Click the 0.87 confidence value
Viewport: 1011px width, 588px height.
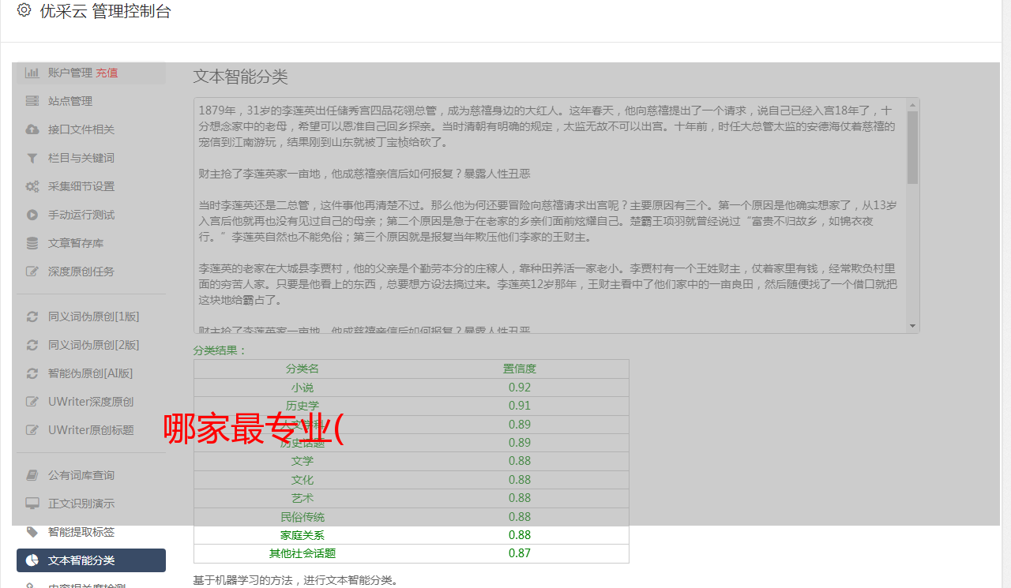[520, 553]
